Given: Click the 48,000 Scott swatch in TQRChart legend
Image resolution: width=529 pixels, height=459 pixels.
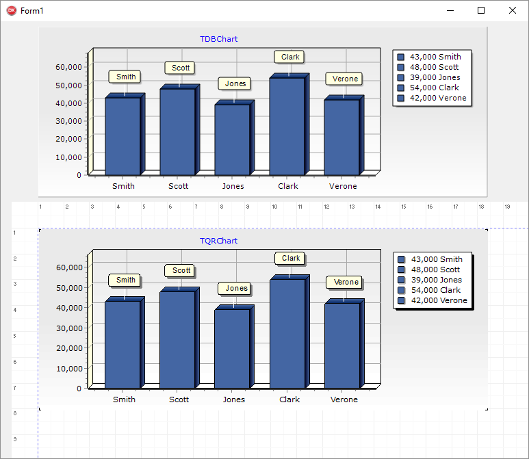Looking at the screenshot, I should pyautogui.click(x=401, y=270).
